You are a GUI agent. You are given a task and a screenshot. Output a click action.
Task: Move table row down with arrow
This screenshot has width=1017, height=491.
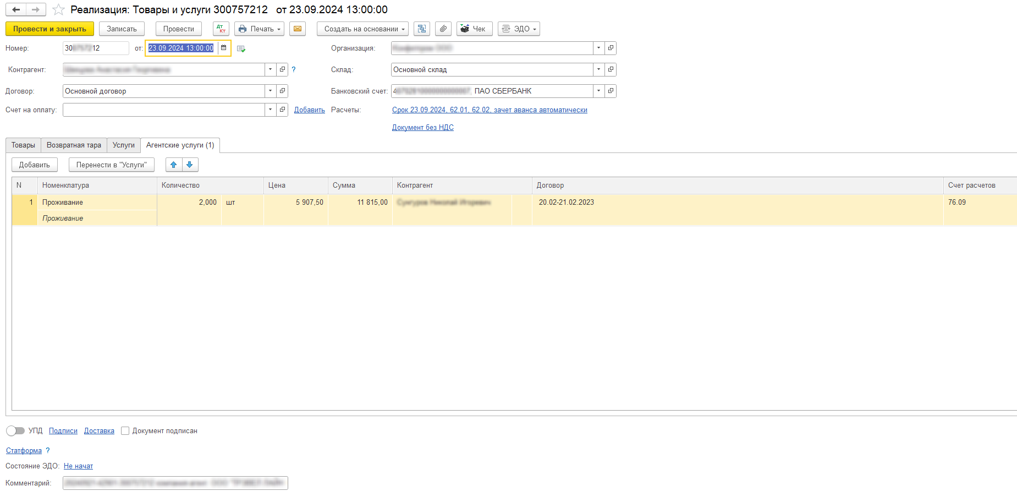pos(190,165)
